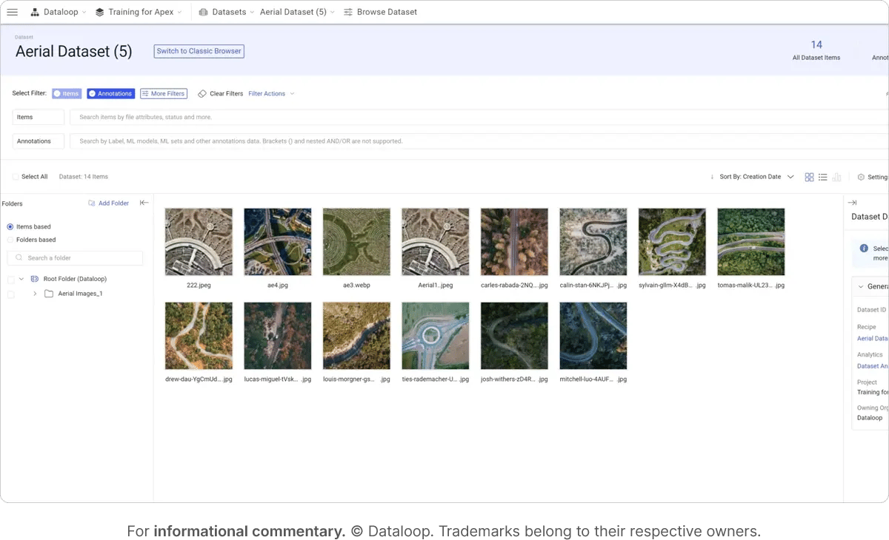Image resolution: width=889 pixels, height=540 pixels.
Task: Toggle the Select All checkbox
Action: pyautogui.click(x=16, y=177)
